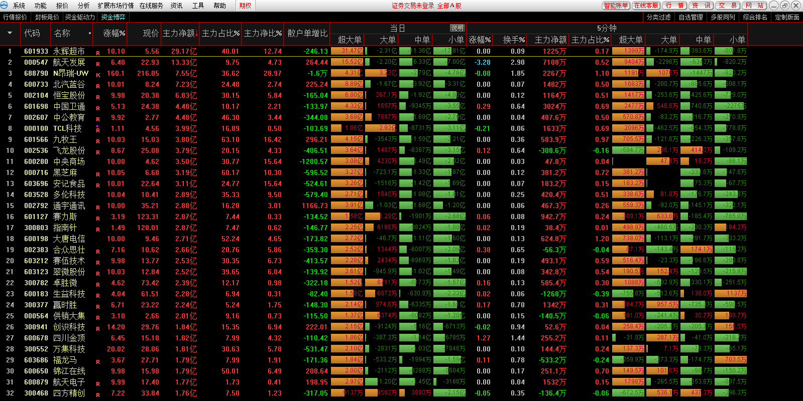Screen dimensions: 803x401
Task: Select stock code 600733 北汽蓝谷 row
Action: click(36, 84)
